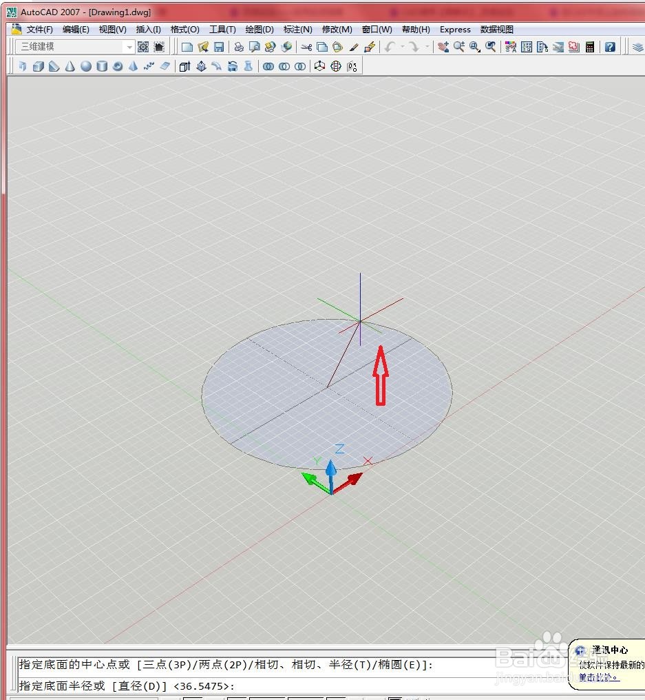The width and height of the screenshot is (645, 700).
Task: Activate the Sweep tool
Action: tap(217, 67)
